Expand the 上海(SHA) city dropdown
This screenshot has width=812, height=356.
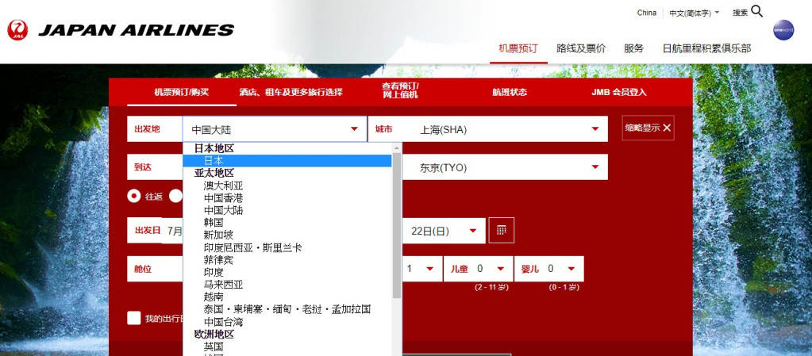pyautogui.click(x=595, y=129)
